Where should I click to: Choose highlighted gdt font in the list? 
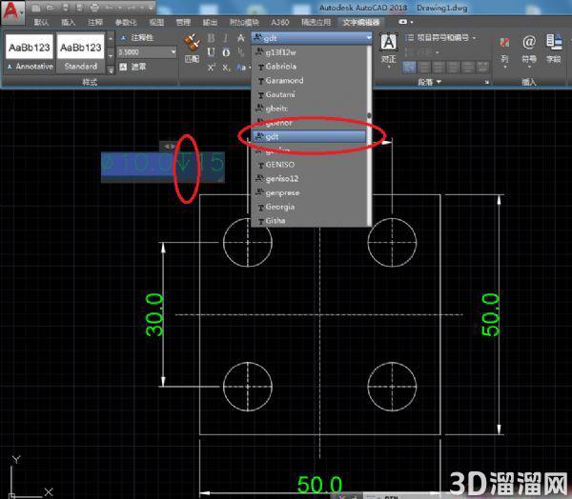coord(309,136)
